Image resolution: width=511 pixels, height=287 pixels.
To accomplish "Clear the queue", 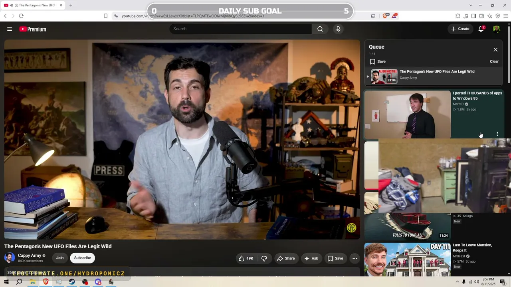I will 494,61.
